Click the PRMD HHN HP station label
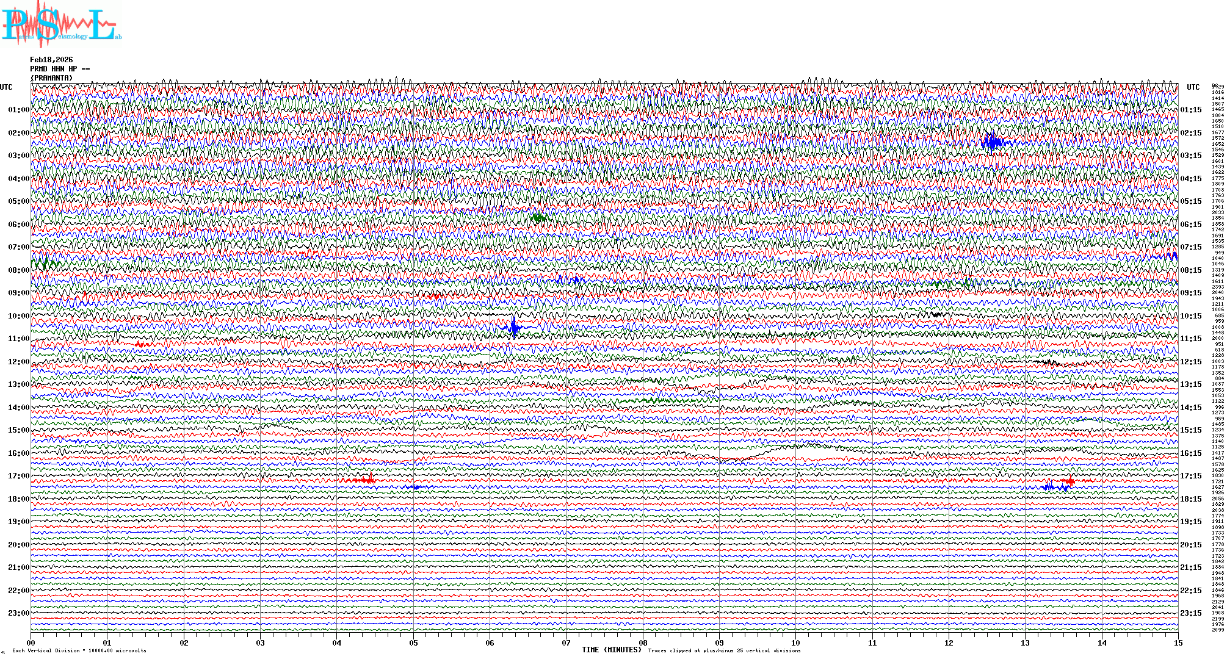 coord(59,69)
